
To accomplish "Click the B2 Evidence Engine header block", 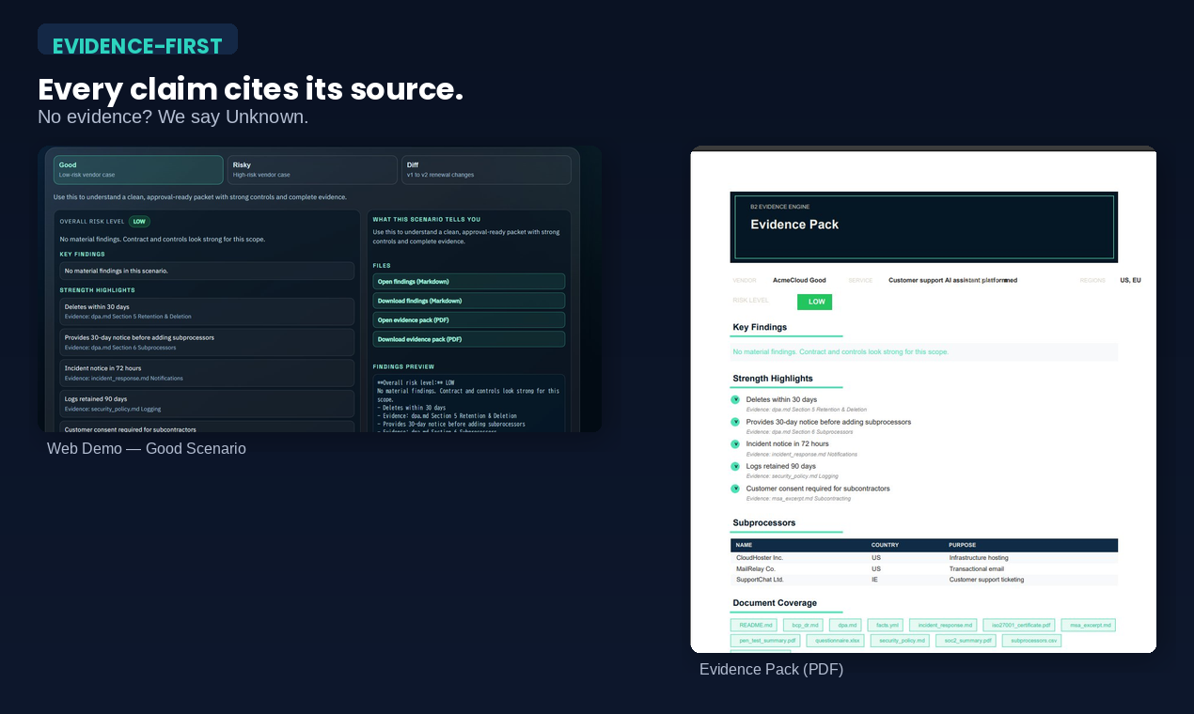I will (922, 226).
